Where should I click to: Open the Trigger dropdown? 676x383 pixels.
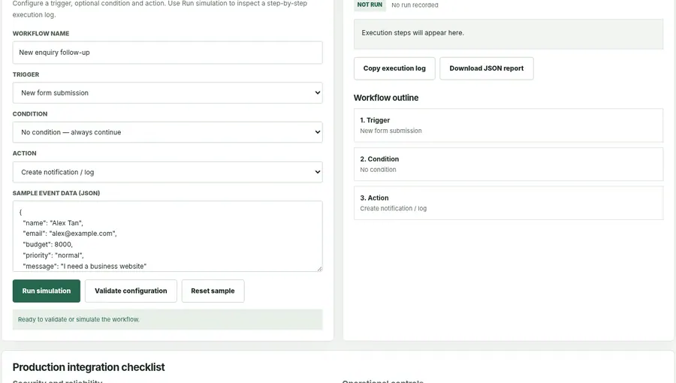coord(167,92)
